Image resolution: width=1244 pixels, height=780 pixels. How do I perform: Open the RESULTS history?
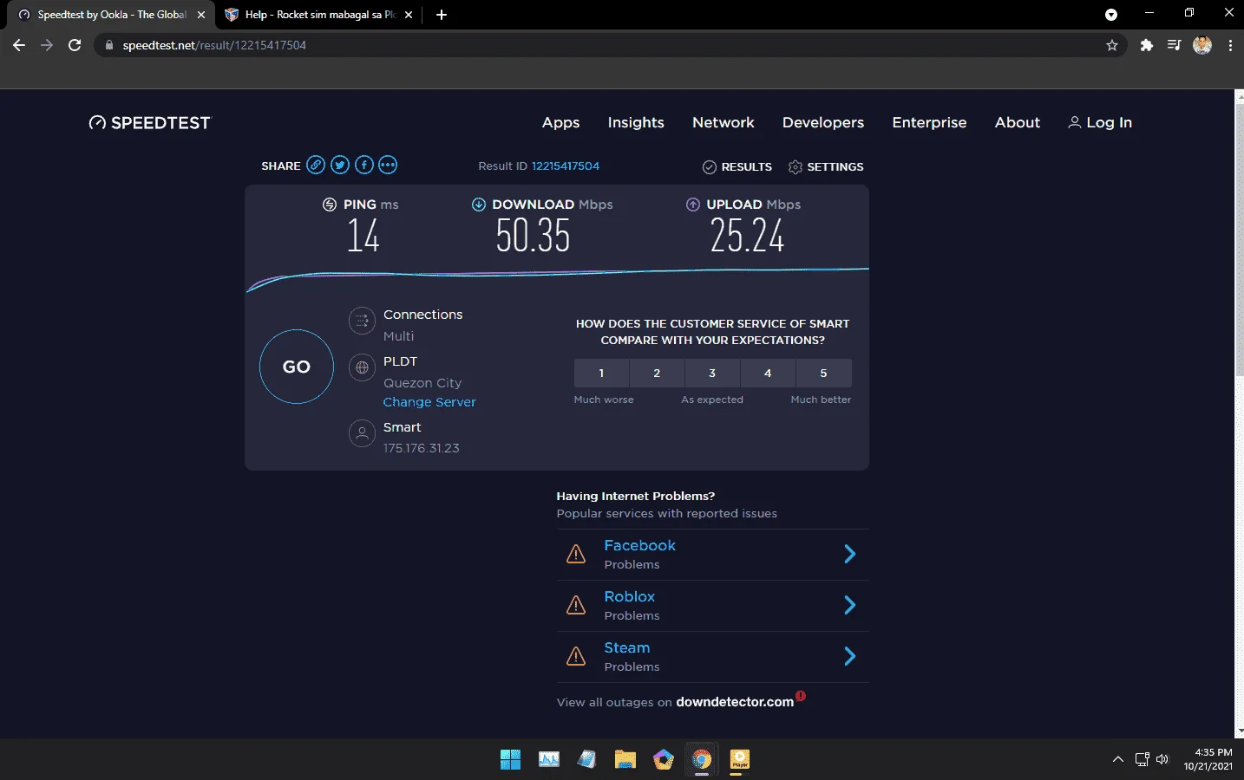pos(737,166)
